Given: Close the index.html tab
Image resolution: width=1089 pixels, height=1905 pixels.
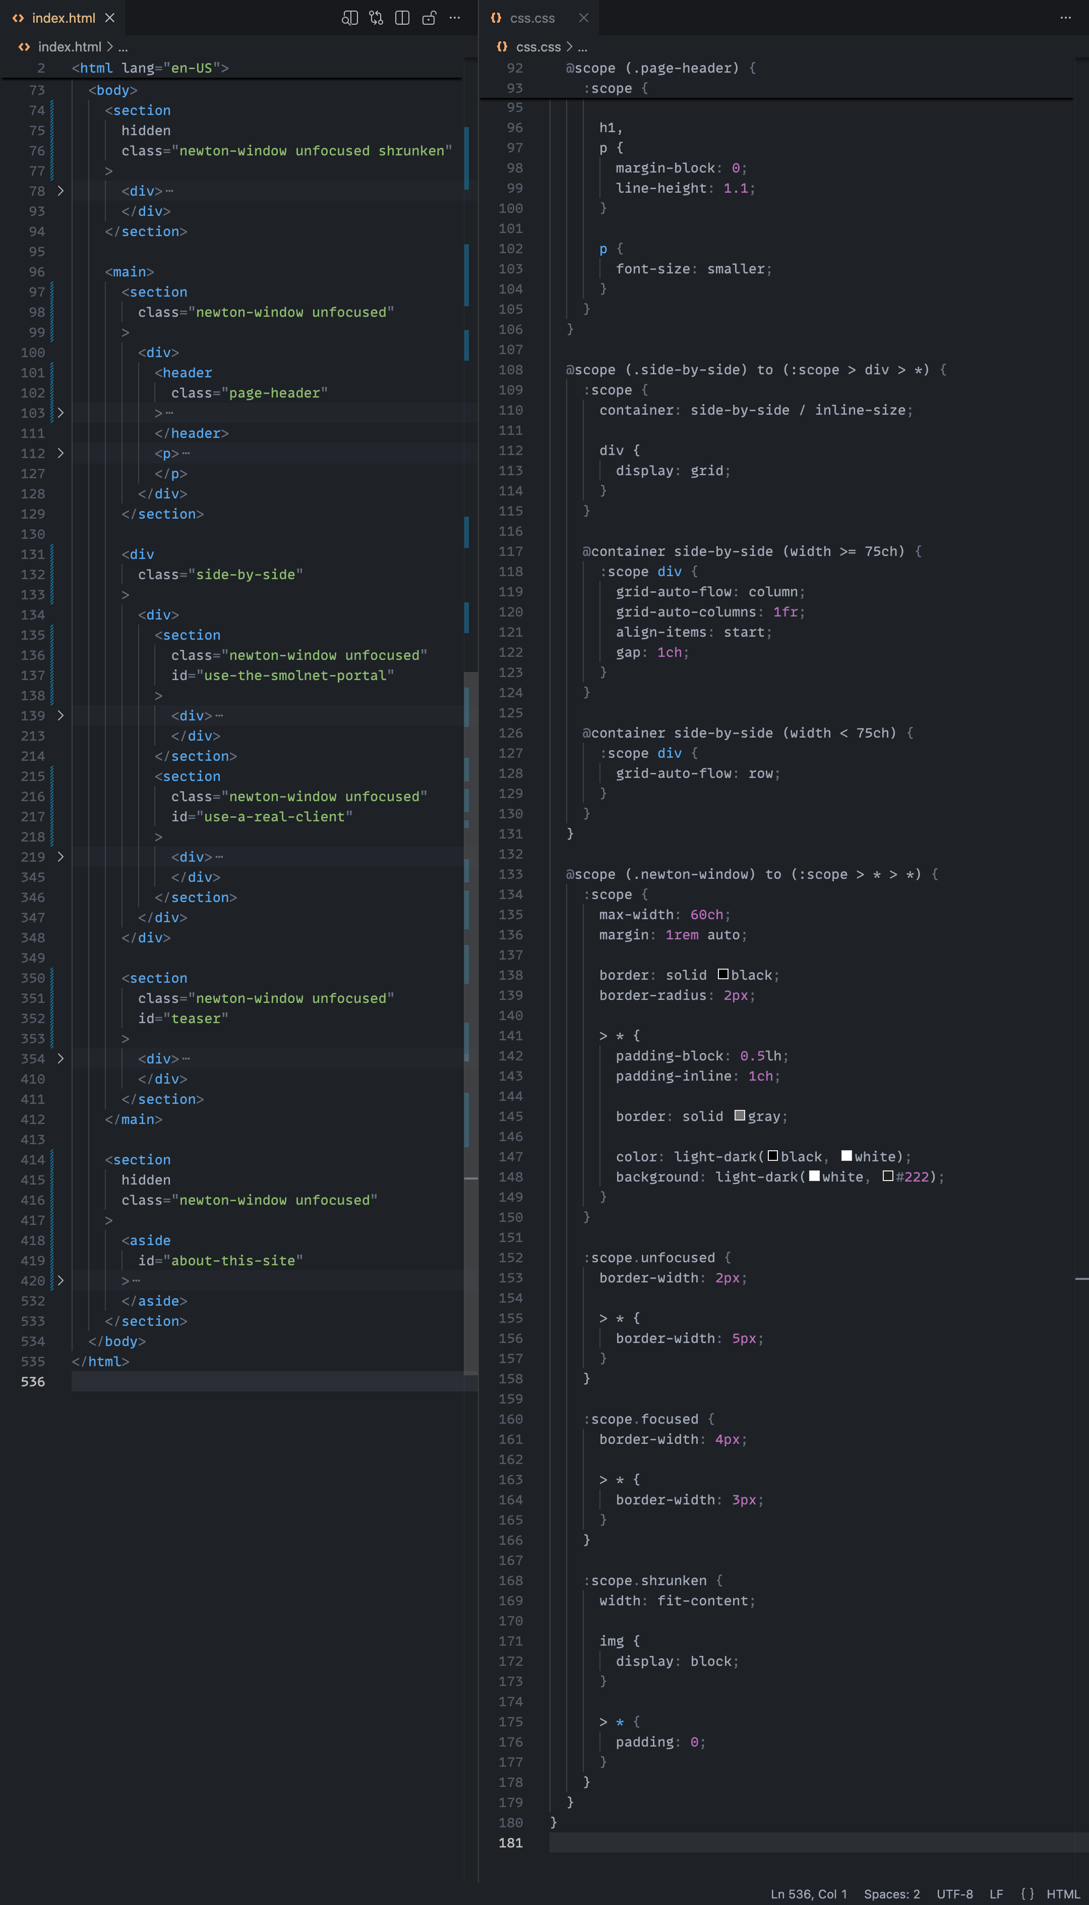Looking at the screenshot, I should (110, 18).
